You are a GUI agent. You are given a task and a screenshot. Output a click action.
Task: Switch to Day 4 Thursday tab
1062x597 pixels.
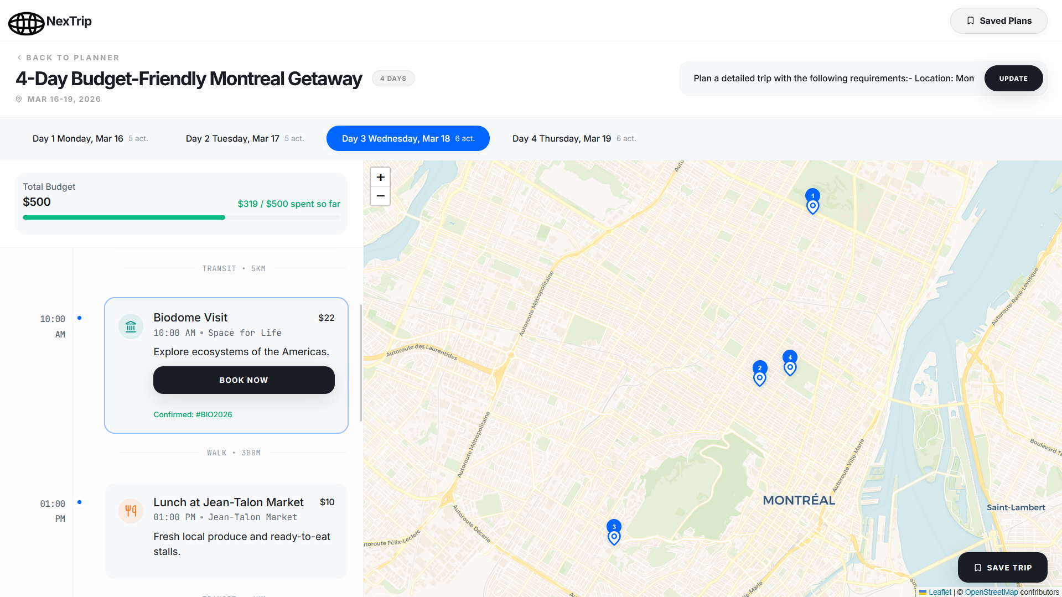[x=574, y=138]
